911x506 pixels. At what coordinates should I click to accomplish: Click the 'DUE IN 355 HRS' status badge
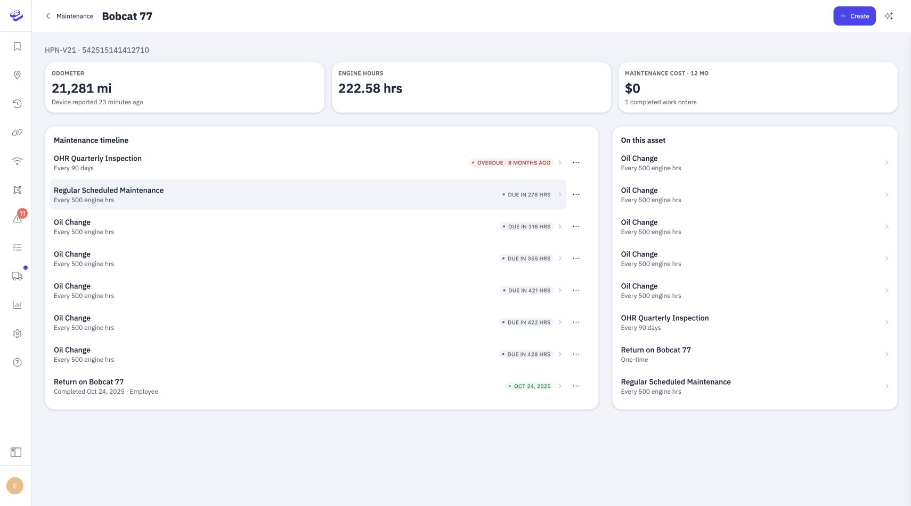pos(526,259)
